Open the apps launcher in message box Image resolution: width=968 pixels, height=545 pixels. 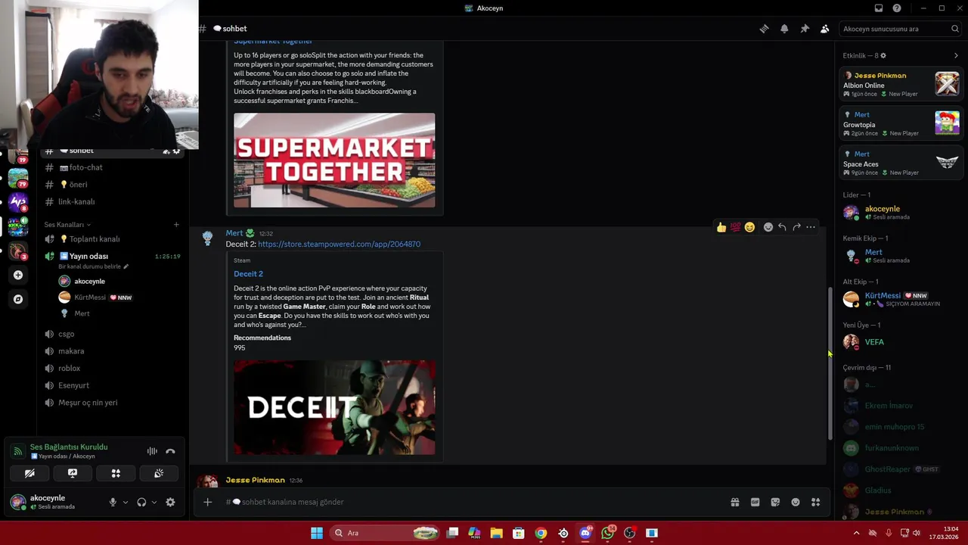click(815, 502)
